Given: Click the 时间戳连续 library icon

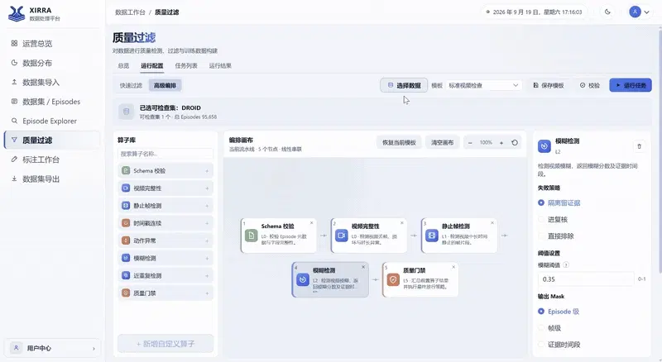Looking at the screenshot, I should 126,223.
